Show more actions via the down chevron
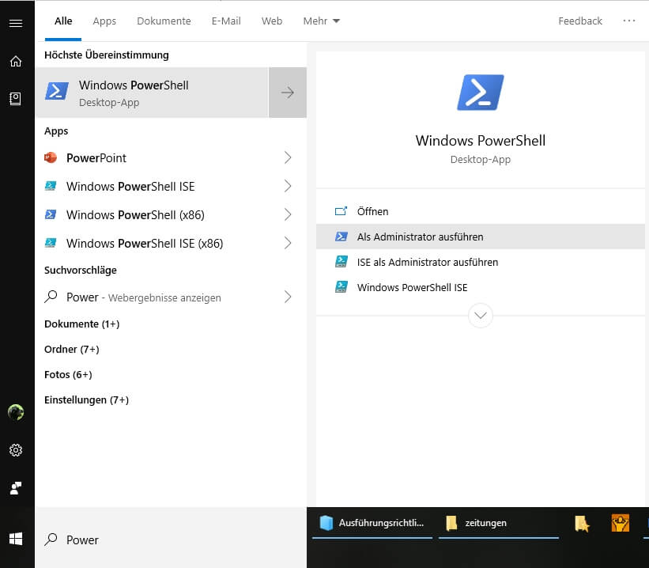The image size is (649, 568). click(480, 315)
